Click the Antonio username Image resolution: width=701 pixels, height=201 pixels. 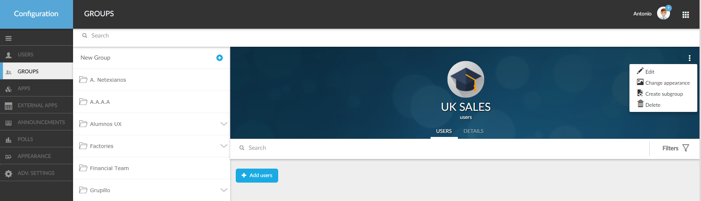(x=642, y=14)
